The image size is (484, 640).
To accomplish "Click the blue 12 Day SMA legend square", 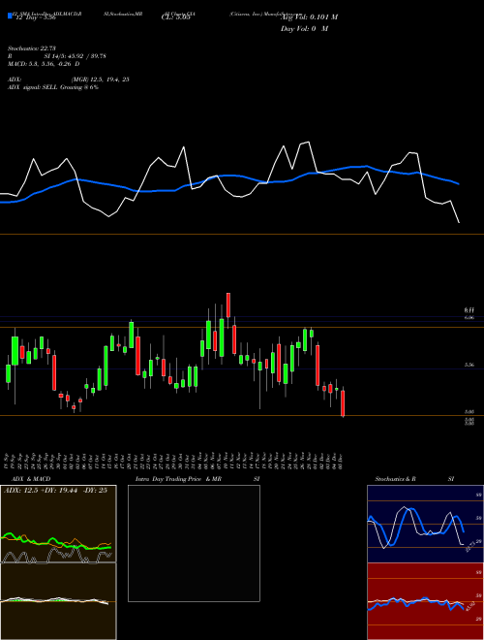I will coord(10,16).
